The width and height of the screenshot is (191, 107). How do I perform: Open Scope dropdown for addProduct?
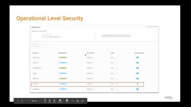coord(114,78)
